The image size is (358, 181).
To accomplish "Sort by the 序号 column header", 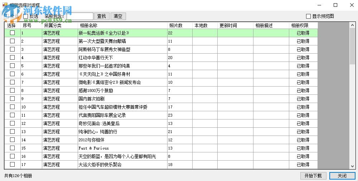I will 31,25.
